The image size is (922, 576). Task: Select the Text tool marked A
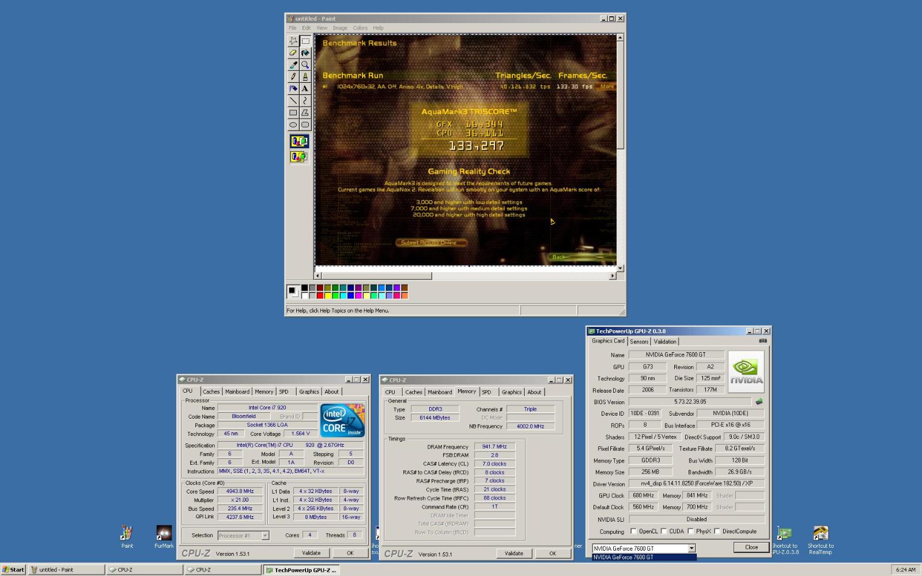tap(305, 89)
